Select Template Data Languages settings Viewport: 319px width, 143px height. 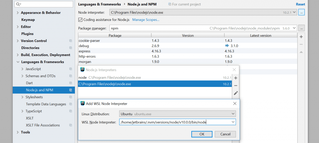(x=46, y=104)
